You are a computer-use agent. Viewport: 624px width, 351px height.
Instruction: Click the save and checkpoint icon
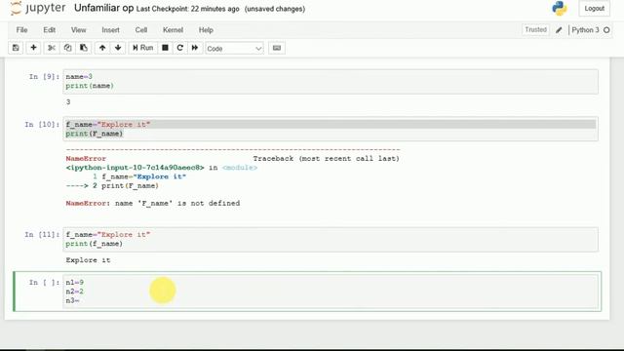tap(16, 48)
